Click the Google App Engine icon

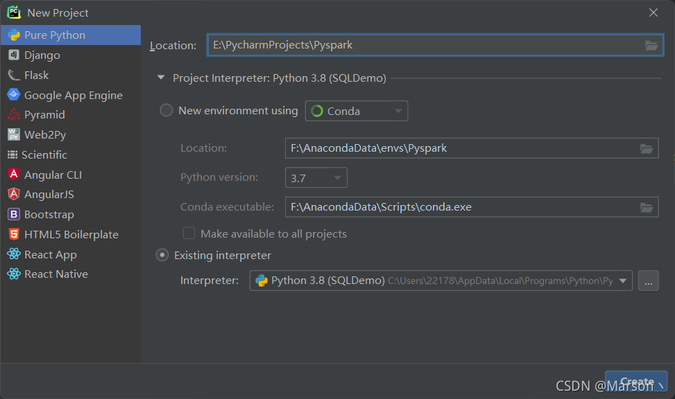click(14, 94)
